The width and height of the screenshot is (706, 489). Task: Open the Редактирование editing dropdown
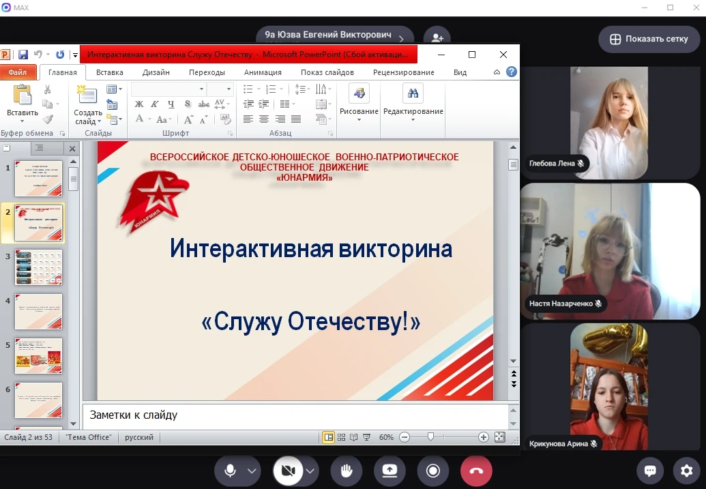pos(413,103)
